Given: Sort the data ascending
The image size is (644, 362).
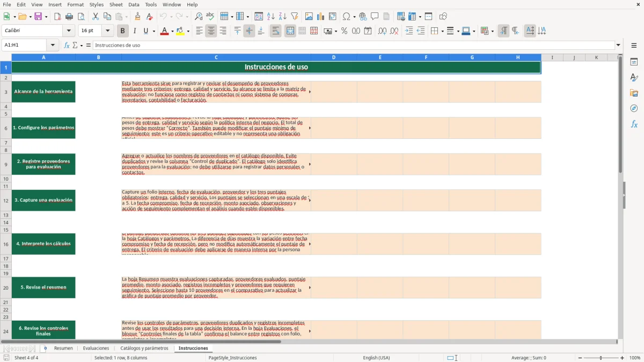Looking at the screenshot, I should pos(271,17).
